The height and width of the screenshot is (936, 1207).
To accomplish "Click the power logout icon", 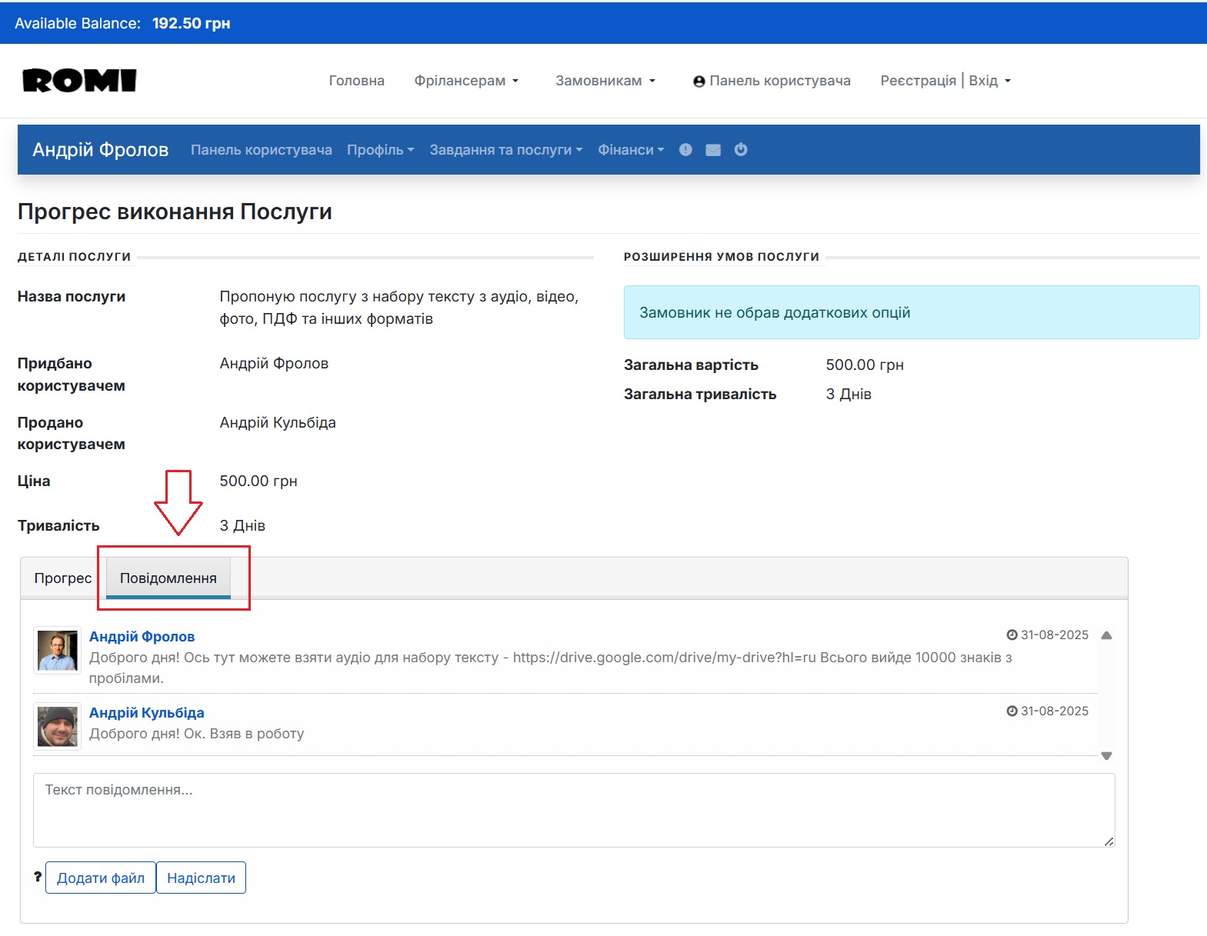I will 741,150.
